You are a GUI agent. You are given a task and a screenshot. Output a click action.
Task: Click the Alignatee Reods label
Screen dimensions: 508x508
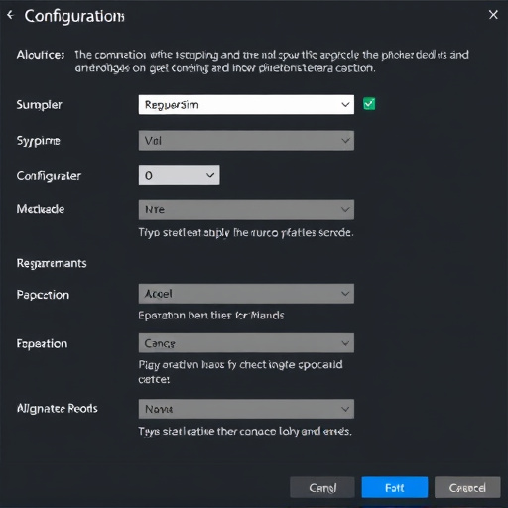click(x=58, y=409)
